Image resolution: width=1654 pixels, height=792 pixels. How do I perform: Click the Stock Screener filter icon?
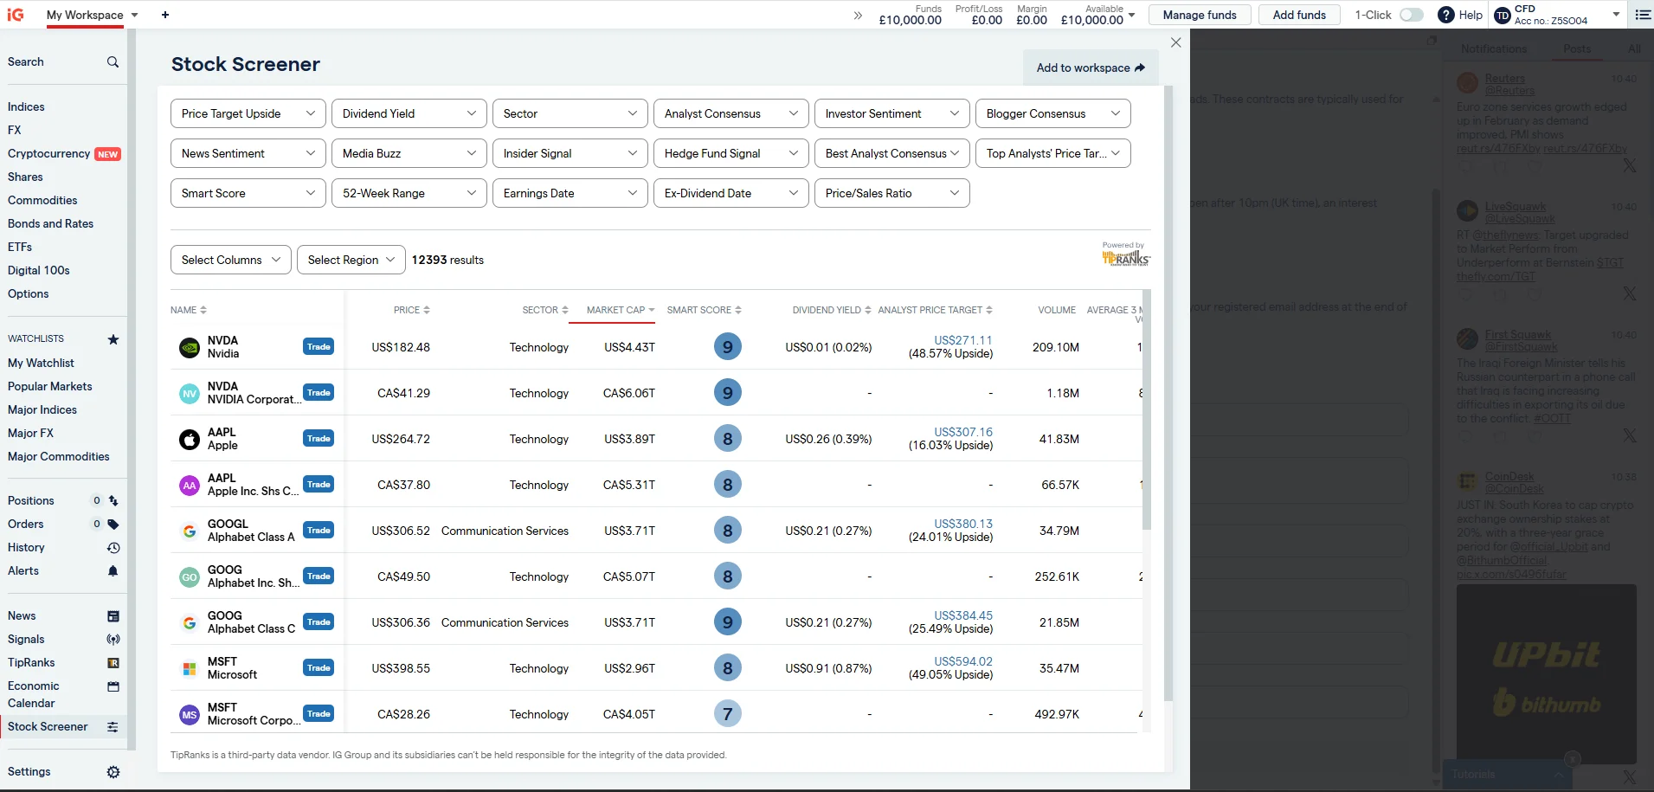(113, 727)
